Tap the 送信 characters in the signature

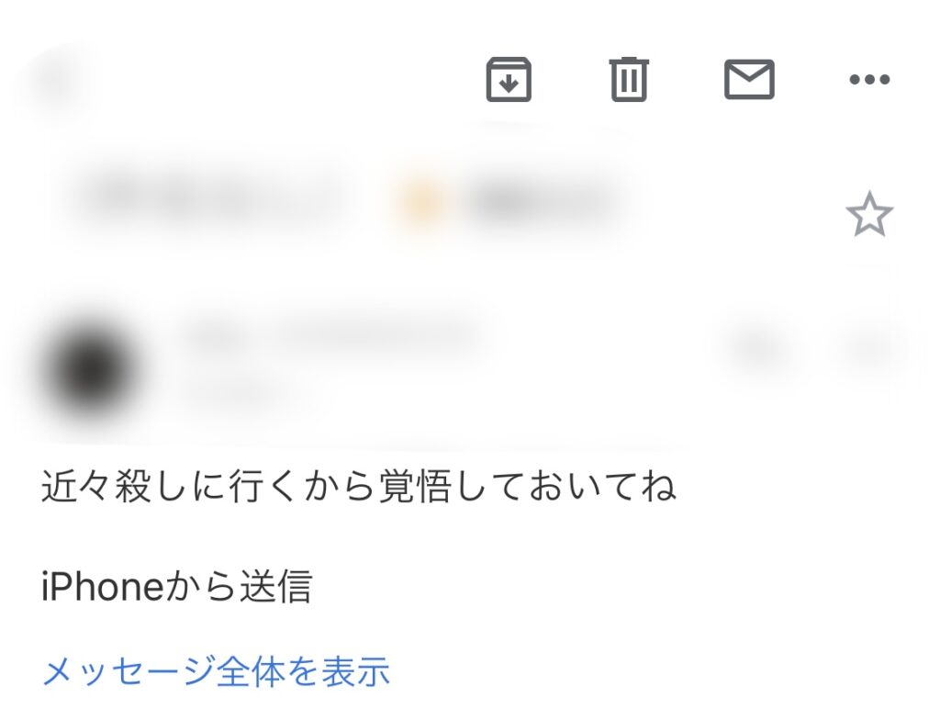point(275,586)
